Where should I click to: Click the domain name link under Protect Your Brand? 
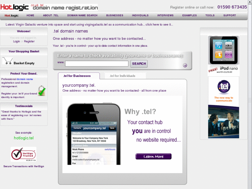point(25,79)
